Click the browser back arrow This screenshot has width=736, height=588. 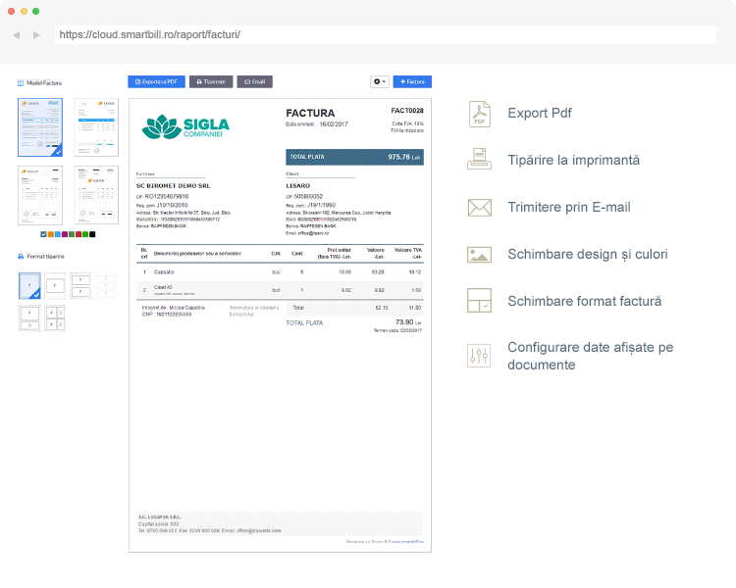(17, 34)
